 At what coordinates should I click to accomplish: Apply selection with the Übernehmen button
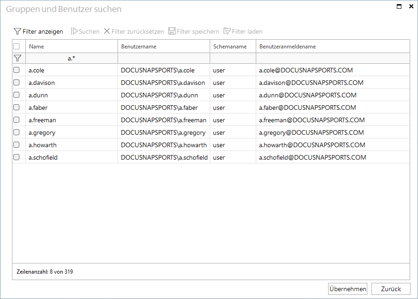[347, 289]
